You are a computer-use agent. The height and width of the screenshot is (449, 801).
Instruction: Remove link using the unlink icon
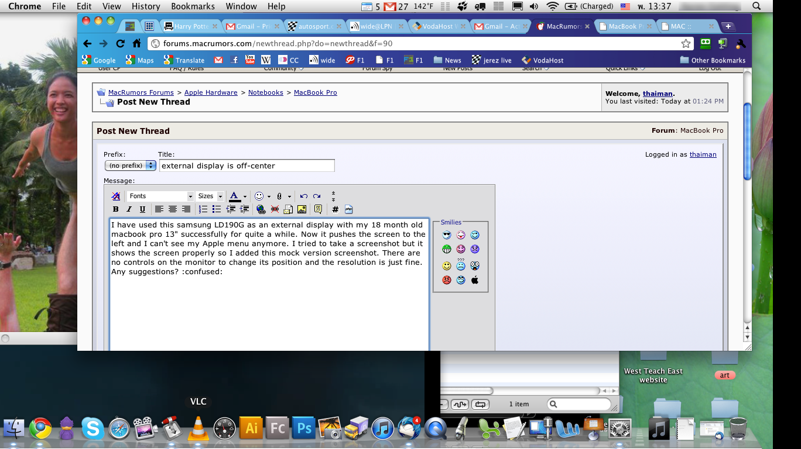(x=275, y=209)
